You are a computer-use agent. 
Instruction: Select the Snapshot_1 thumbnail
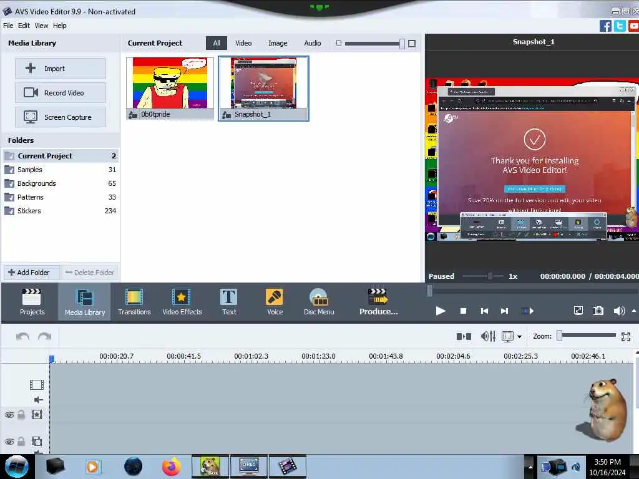264,89
